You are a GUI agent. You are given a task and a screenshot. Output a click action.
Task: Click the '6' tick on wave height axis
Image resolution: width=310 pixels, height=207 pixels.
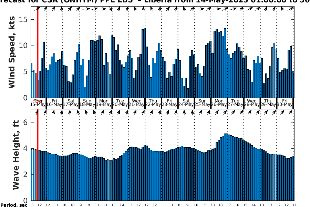(x=25, y=122)
